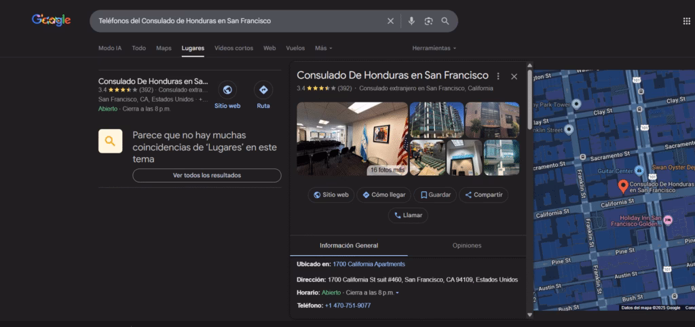Switch to the Opiniones tab
Screen dimensions: 695x327
coord(466,246)
